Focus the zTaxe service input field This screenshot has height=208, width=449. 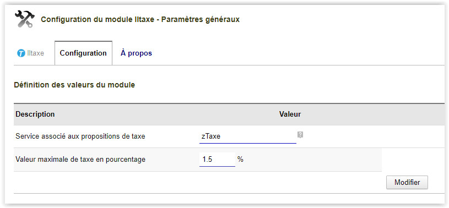248,136
